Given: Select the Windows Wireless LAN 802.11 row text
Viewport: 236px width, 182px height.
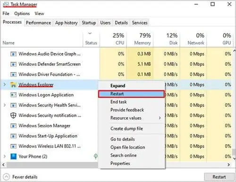Looking at the screenshot, I should tap(50, 146).
